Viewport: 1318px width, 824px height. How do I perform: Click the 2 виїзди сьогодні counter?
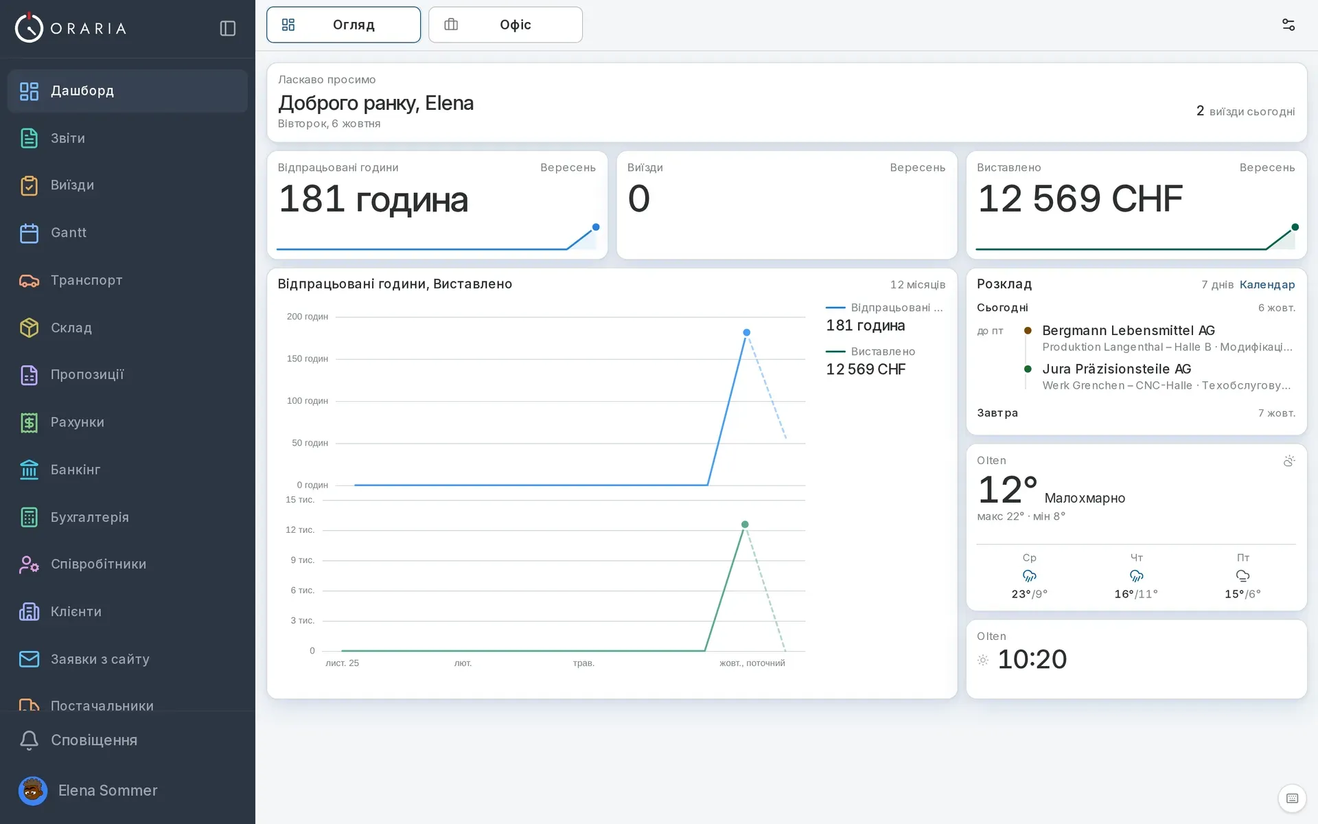tap(1245, 111)
